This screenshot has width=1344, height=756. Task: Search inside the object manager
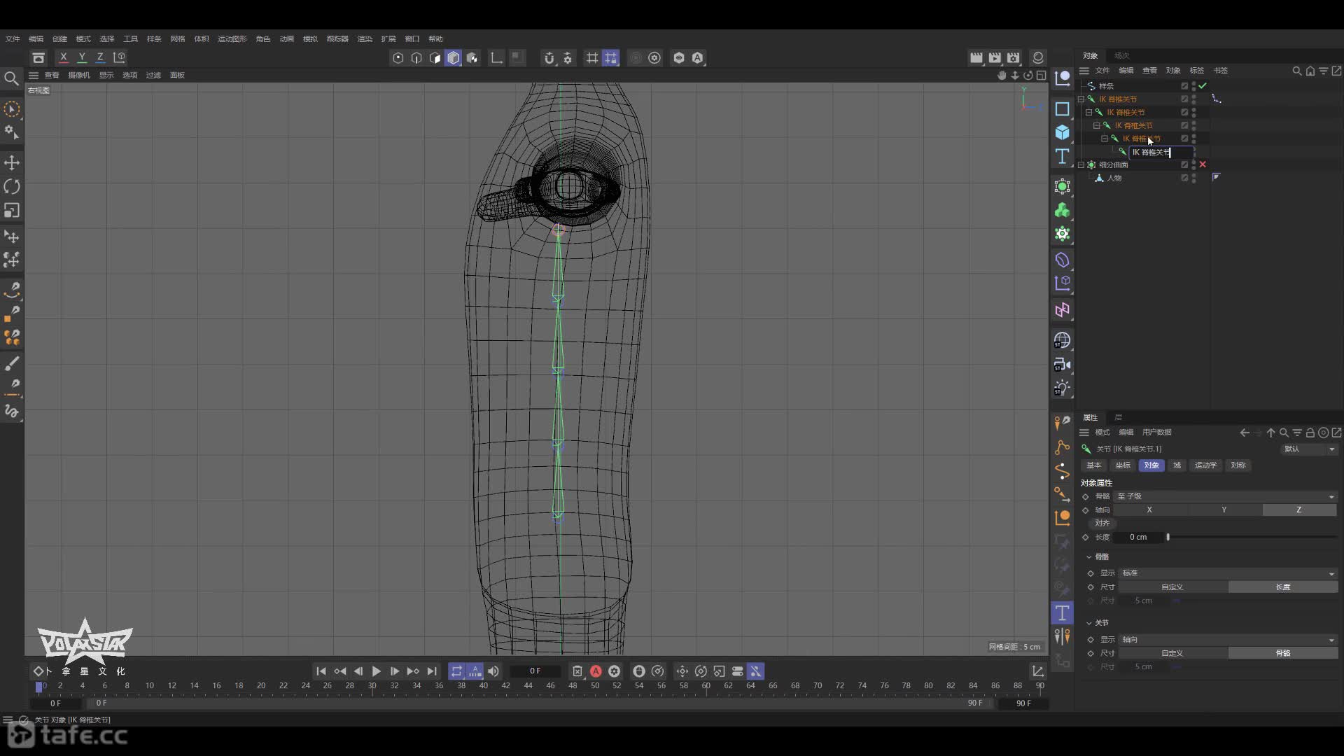(x=1297, y=71)
